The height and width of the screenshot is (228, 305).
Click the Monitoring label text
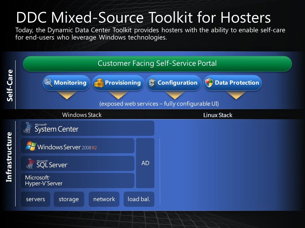[x=70, y=83]
